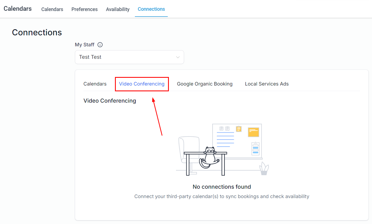
Task: Select the Connections tab in top navigation
Action: click(x=151, y=9)
